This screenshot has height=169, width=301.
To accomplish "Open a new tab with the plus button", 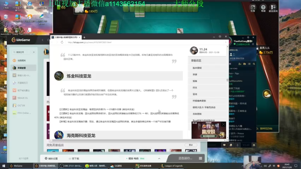I will click(x=84, y=37).
